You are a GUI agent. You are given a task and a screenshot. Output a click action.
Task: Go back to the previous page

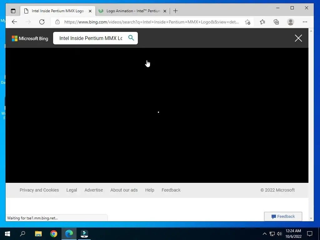click(x=14, y=22)
